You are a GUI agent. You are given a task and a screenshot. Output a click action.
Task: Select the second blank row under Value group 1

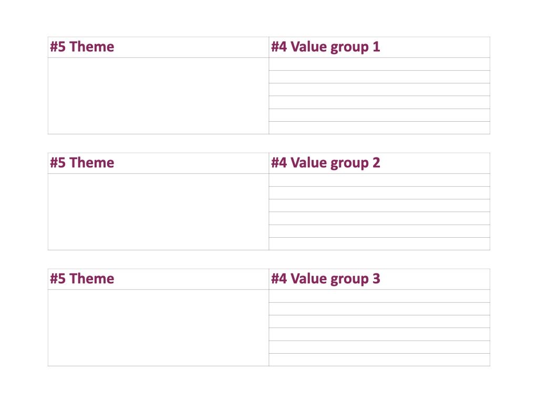(379, 77)
